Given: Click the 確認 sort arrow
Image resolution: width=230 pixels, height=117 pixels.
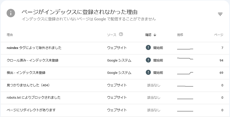Looking at the screenshot, I should pos(155,35).
